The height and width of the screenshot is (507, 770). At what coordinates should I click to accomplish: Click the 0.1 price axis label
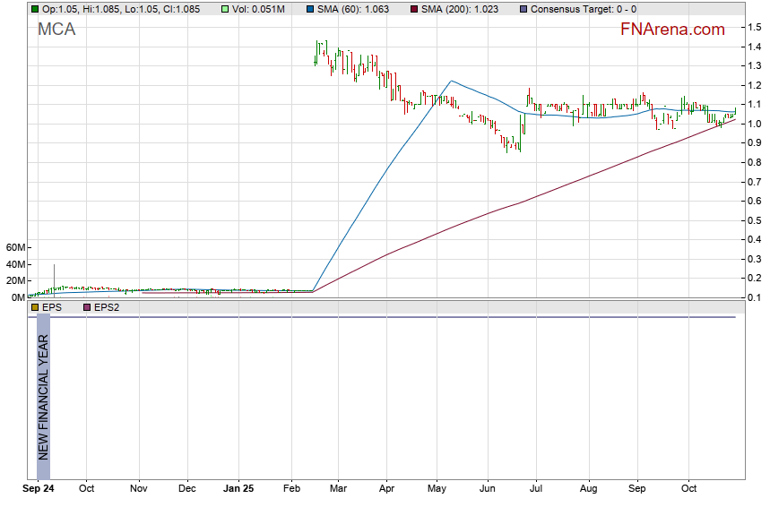pos(754,297)
